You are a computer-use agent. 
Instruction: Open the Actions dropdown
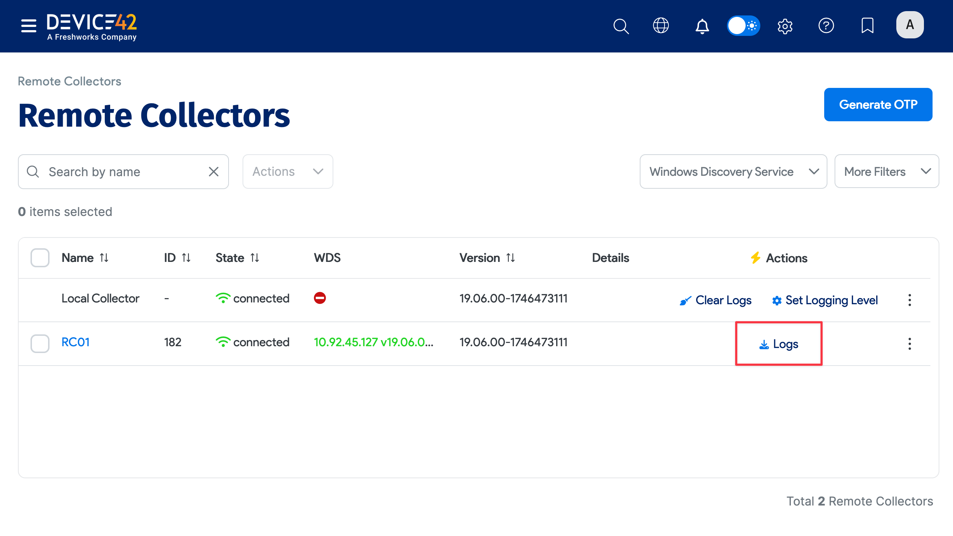coord(287,171)
